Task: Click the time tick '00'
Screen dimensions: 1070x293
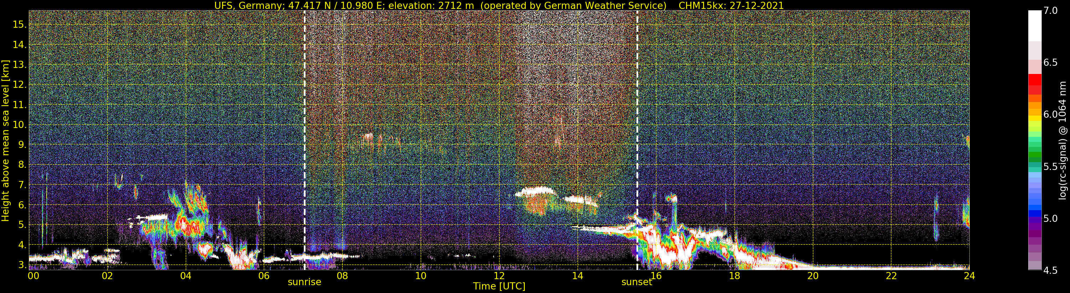Action: tap(33, 275)
